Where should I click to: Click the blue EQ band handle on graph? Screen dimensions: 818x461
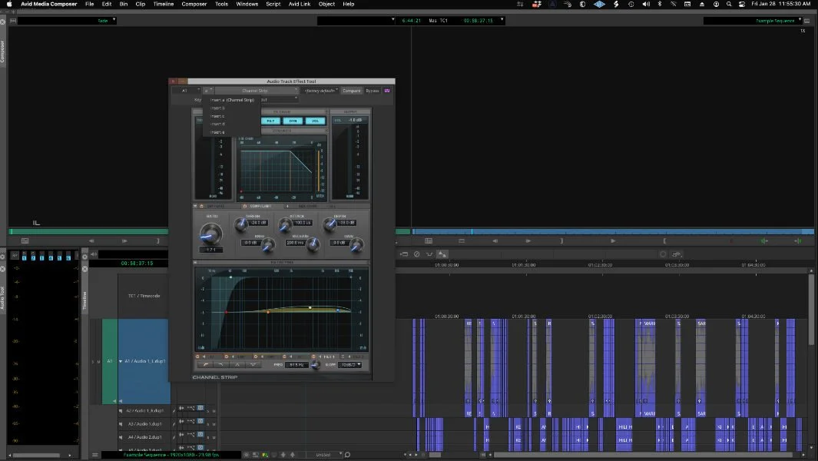coord(338,310)
